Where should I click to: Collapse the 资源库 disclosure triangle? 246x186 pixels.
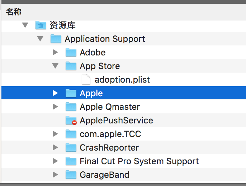pyautogui.click(x=25, y=25)
